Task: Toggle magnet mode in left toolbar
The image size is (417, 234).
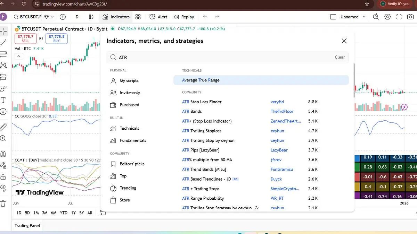Action: click(x=3, y=154)
